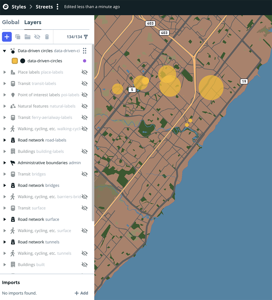This screenshot has width=272, height=300.
Task: Open the Streets style overflow menu
Action: click(x=57, y=7)
